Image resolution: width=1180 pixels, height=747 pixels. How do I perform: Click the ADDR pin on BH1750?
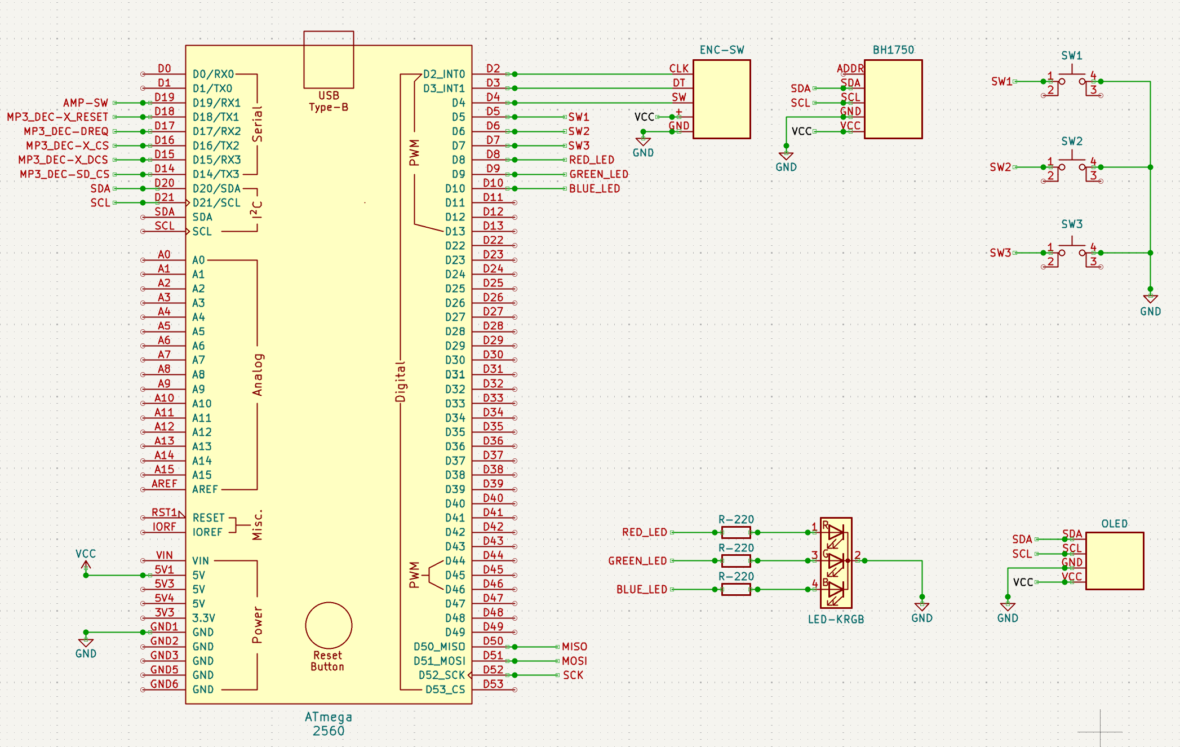point(850,68)
